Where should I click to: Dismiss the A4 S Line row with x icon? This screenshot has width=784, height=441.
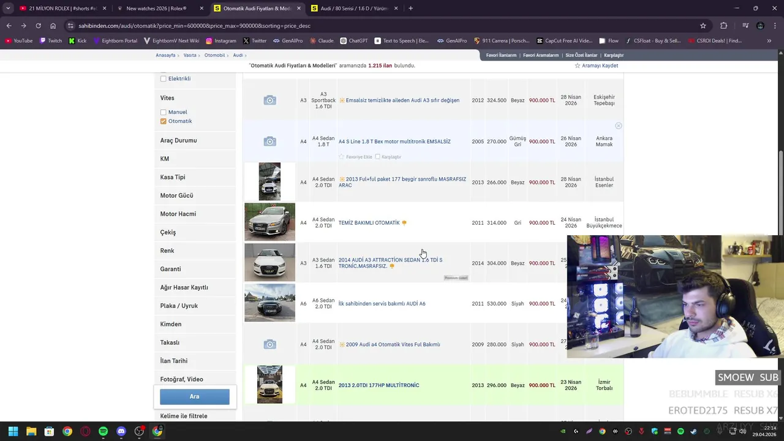[x=619, y=126]
